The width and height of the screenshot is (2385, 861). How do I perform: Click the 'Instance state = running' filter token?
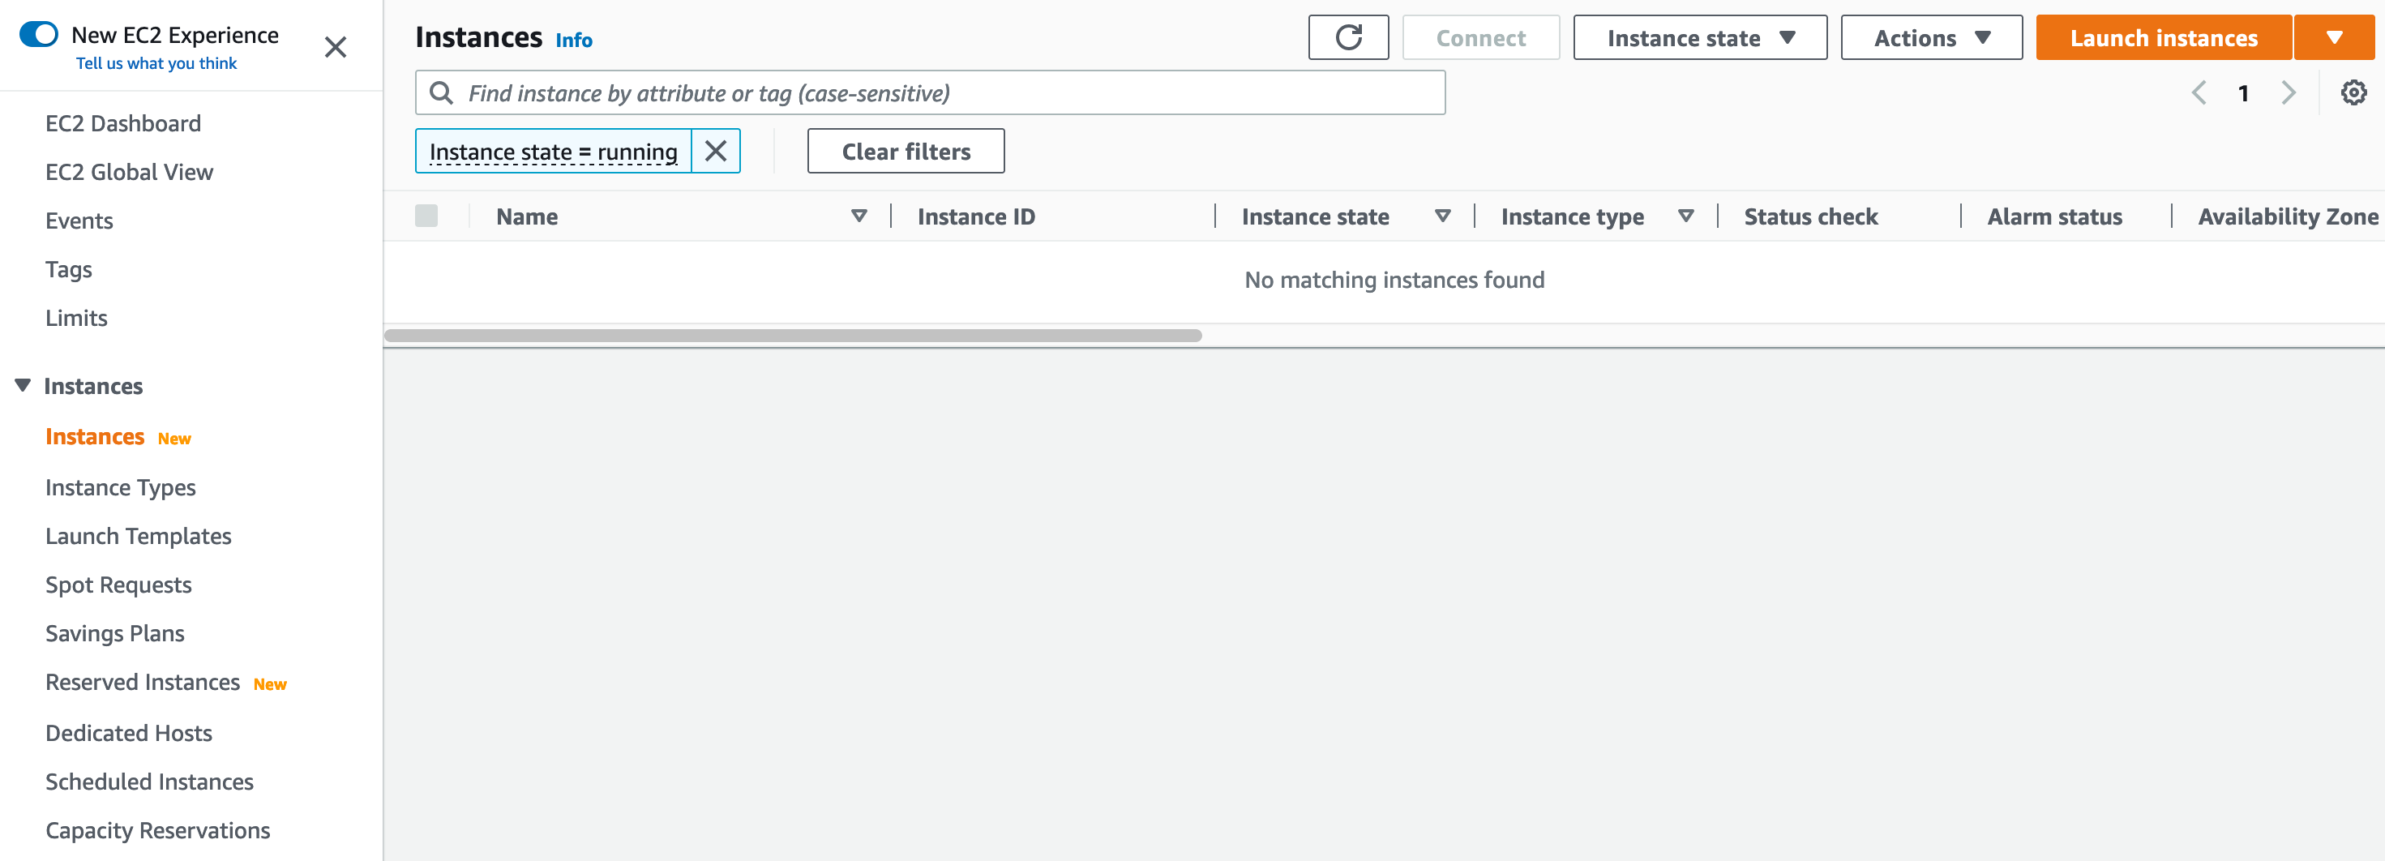[553, 151]
